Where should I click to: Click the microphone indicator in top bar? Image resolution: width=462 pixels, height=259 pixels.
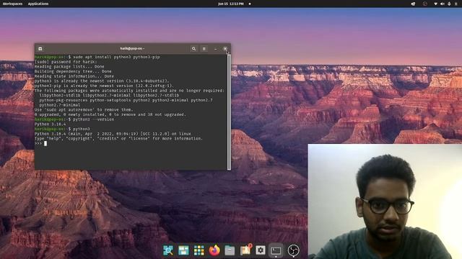449,4
